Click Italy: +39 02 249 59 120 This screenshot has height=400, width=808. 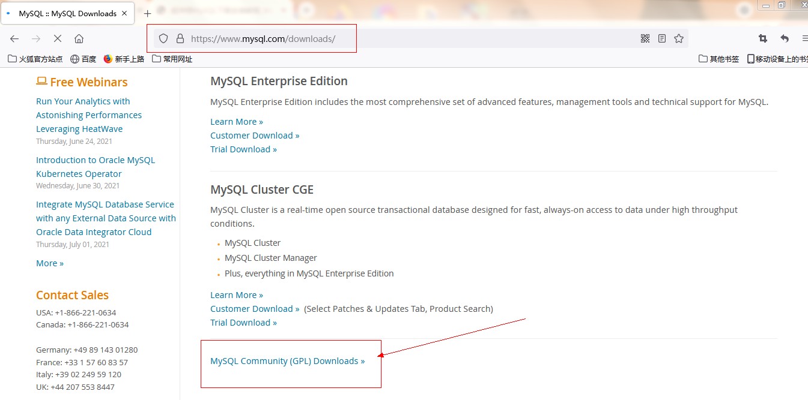click(x=79, y=374)
